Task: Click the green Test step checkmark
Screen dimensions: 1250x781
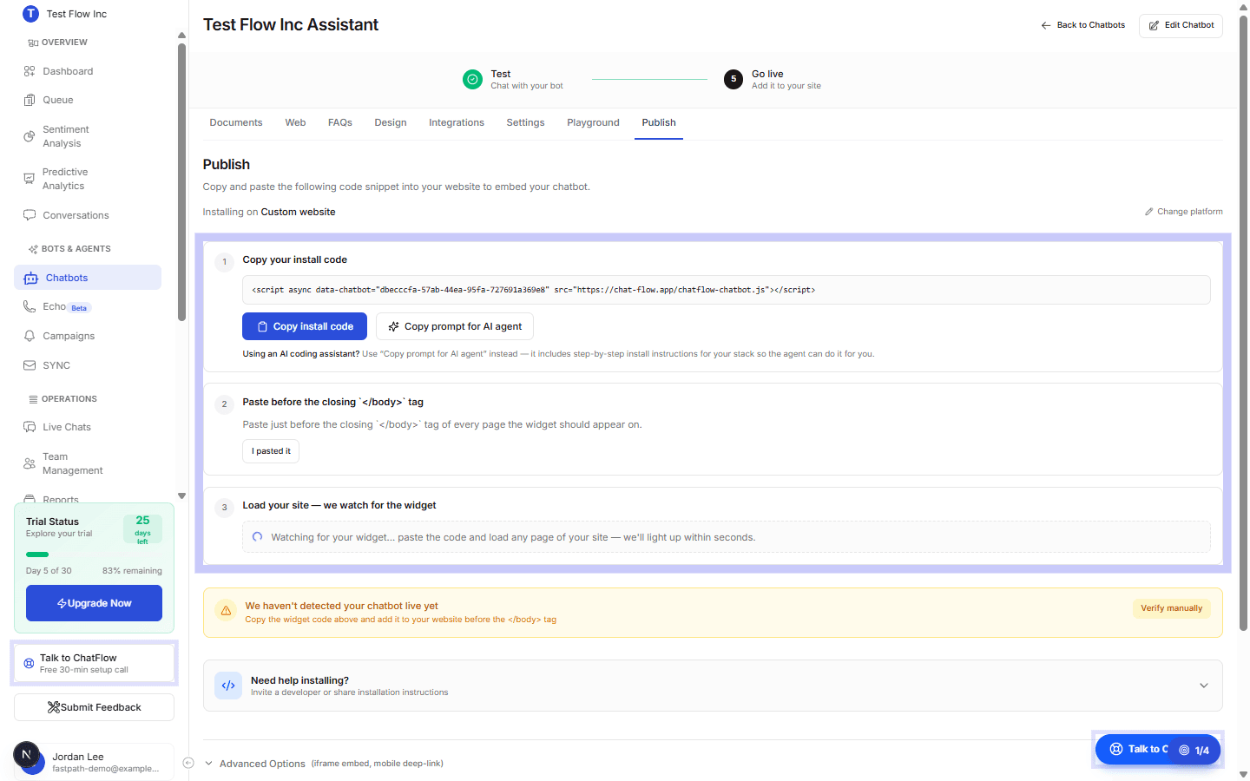Action: point(472,80)
